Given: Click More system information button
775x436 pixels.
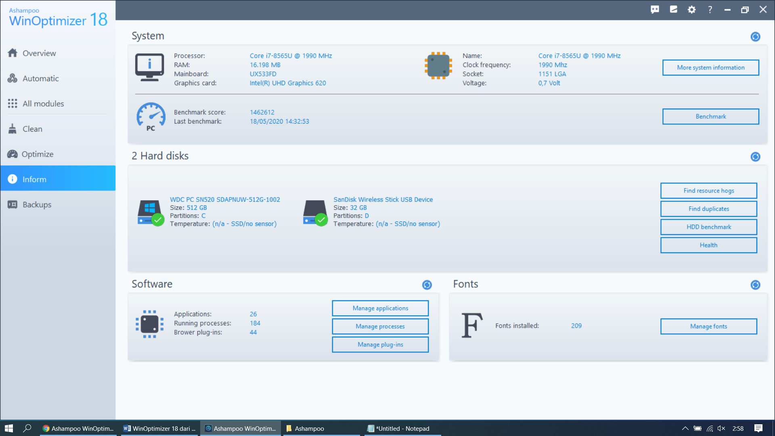Looking at the screenshot, I should 710,67.
